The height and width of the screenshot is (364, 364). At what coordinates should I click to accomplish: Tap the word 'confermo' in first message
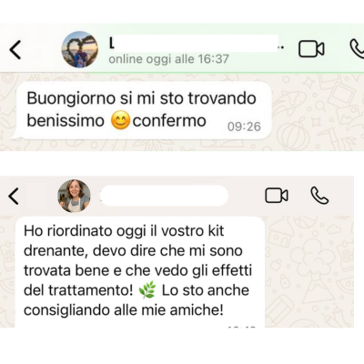click(169, 121)
